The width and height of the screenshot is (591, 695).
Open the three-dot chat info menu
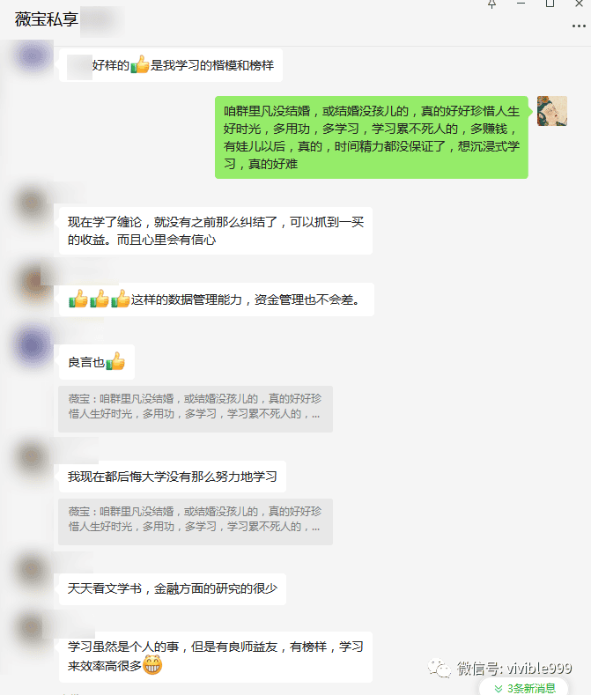coord(579,26)
